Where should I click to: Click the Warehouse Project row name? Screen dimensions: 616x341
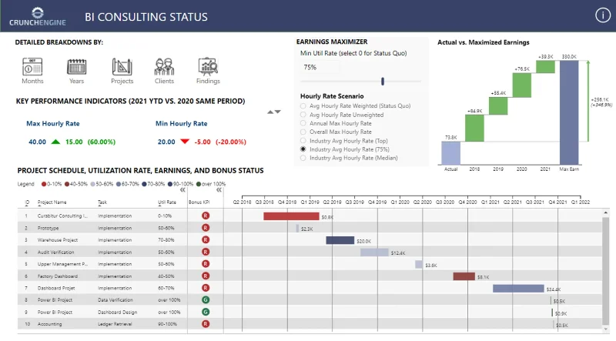pos(57,240)
